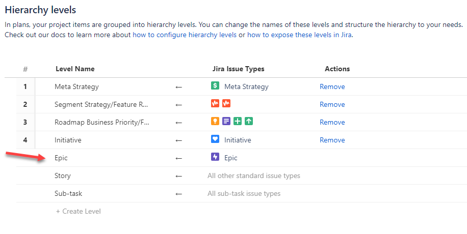Click the green plus issue type icon
The width and height of the screenshot is (467, 234).
(x=238, y=122)
